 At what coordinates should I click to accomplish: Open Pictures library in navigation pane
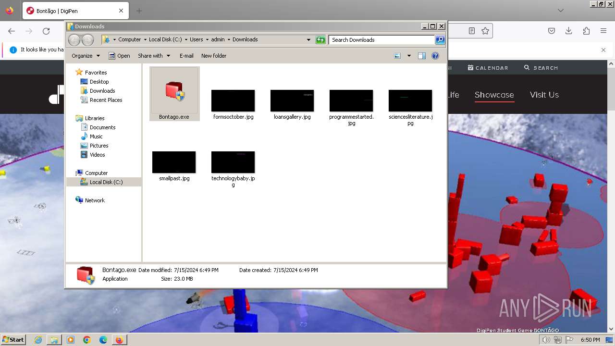click(99, 146)
